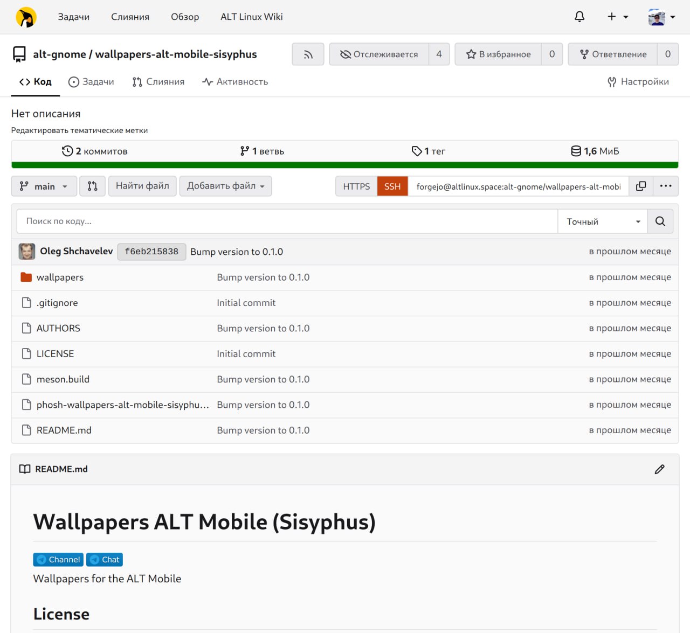690x633 pixels.
Task: Open the Forgejo home logo
Action: tap(26, 17)
